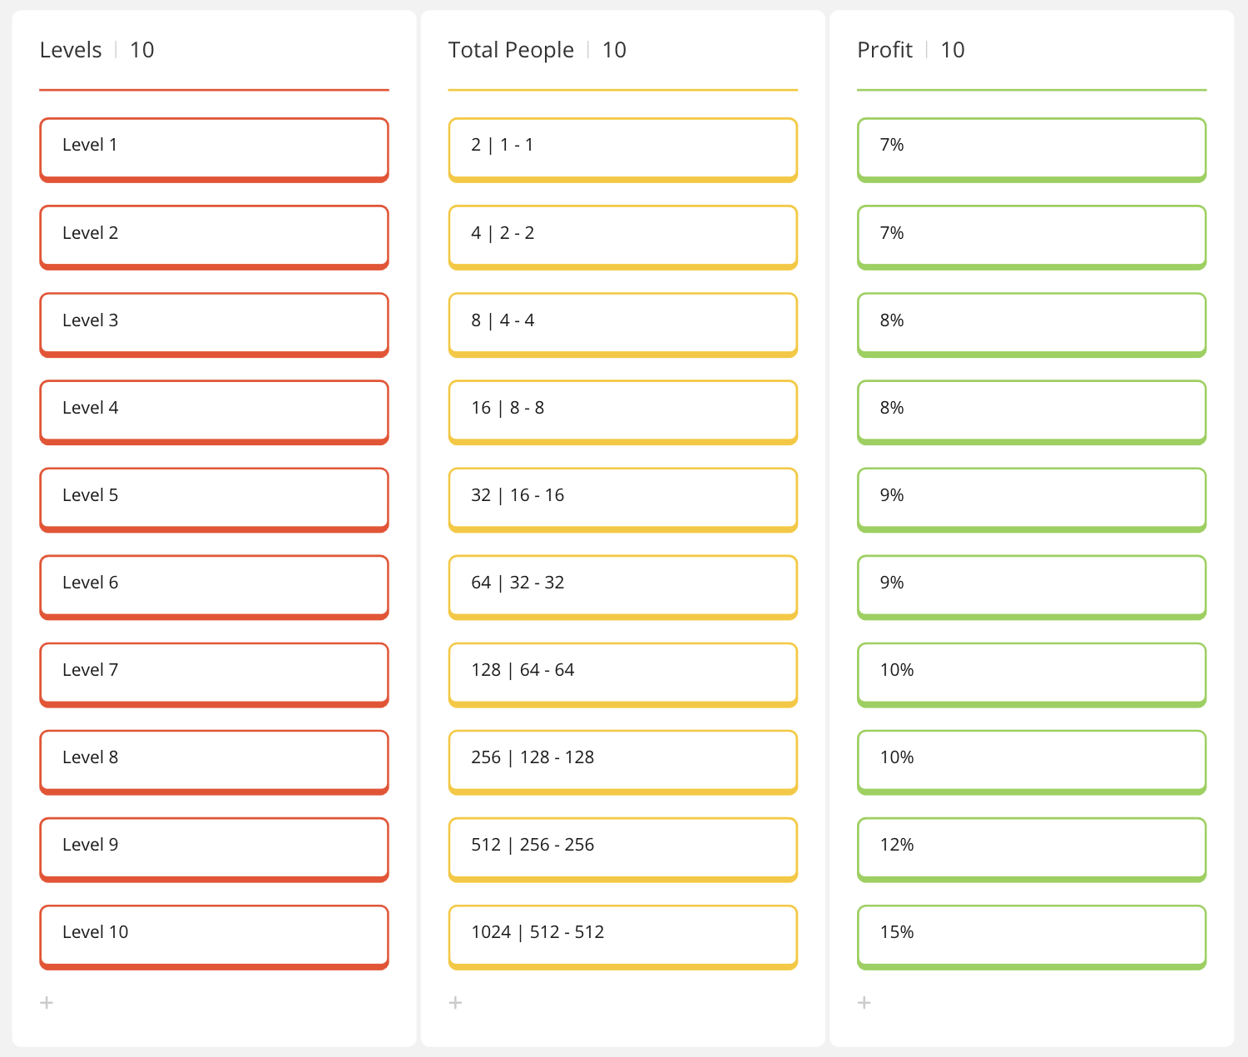
Task: Select the '256 | 128 - 128' card
Action: 623,762
